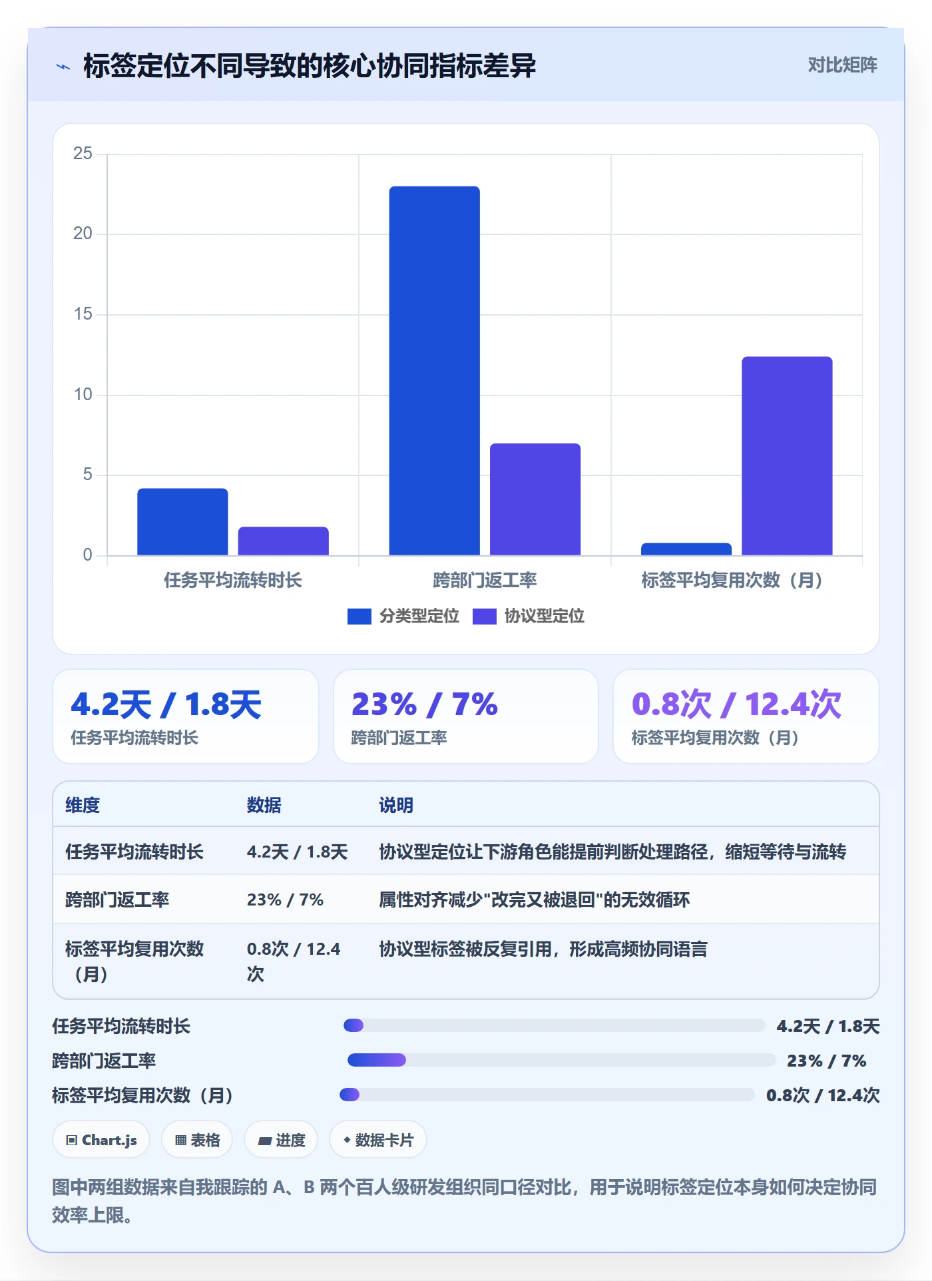
Task: Click the explanation starting 协议型定位让下游角色
Action: point(612,852)
